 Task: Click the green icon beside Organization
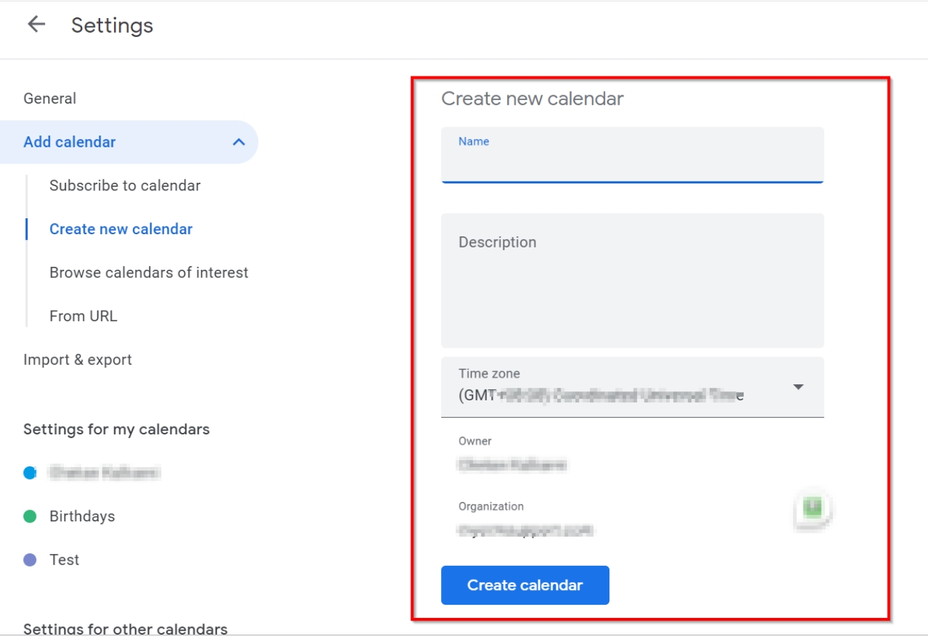[813, 508]
